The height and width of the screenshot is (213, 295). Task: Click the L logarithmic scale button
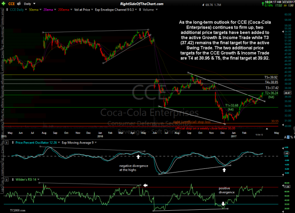pos(288,137)
